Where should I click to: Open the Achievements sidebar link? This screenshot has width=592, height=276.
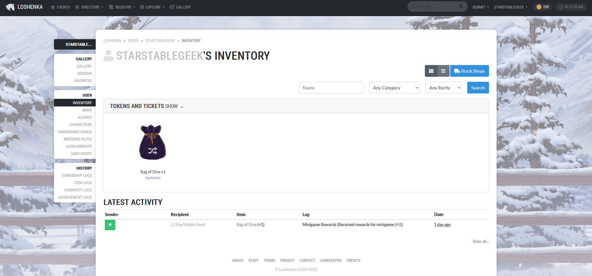79,147
